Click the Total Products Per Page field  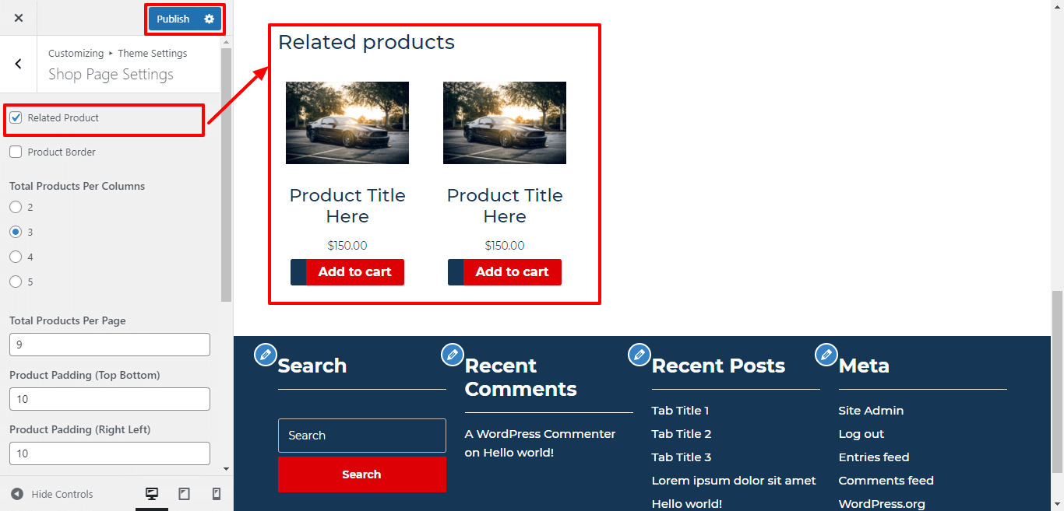(109, 344)
